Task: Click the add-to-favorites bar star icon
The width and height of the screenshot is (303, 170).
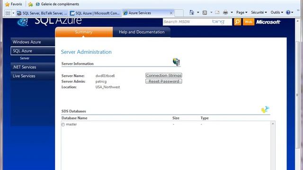Action: coord(30,4)
